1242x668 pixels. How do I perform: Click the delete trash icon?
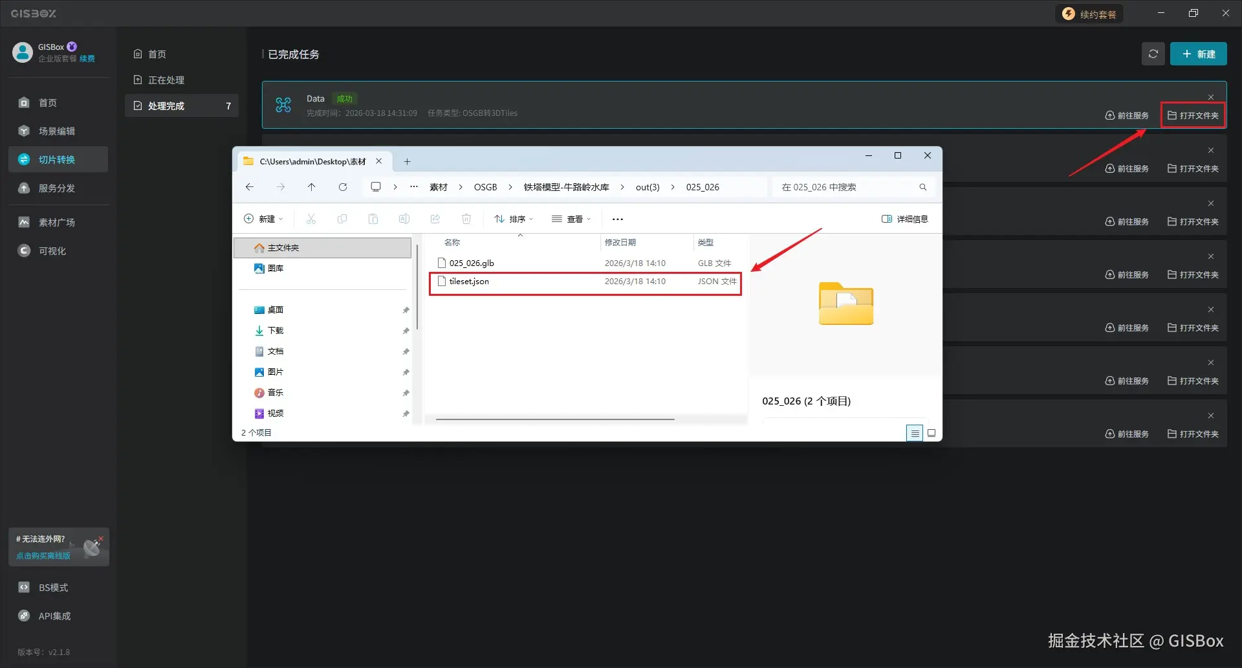pyautogui.click(x=466, y=219)
